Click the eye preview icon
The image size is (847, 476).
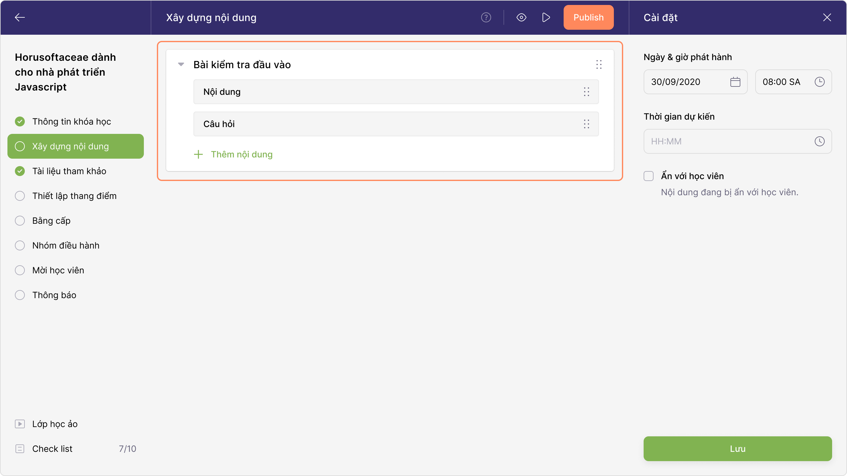(521, 17)
